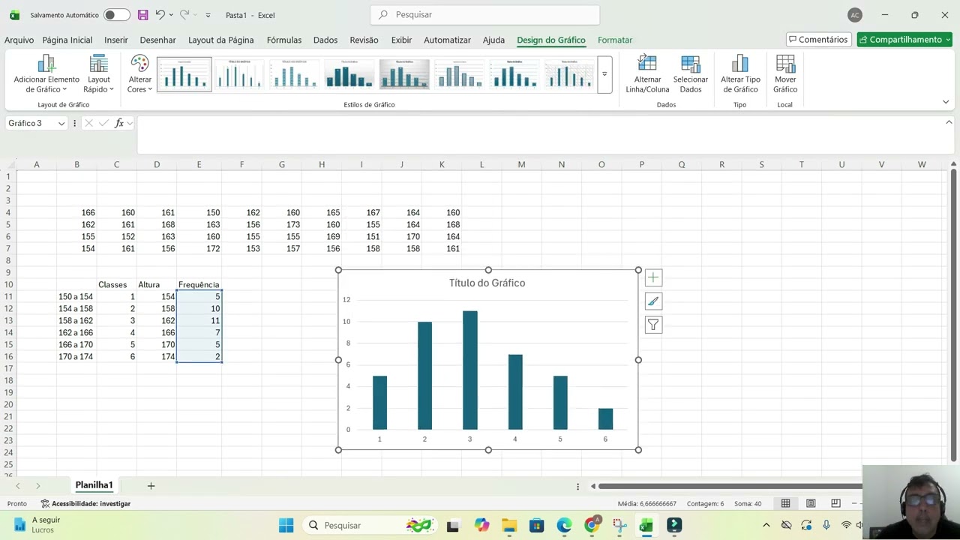The height and width of the screenshot is (540, 960).
Task: Open Microsoft Store from taskbar
Action: (x=536, y=525)
